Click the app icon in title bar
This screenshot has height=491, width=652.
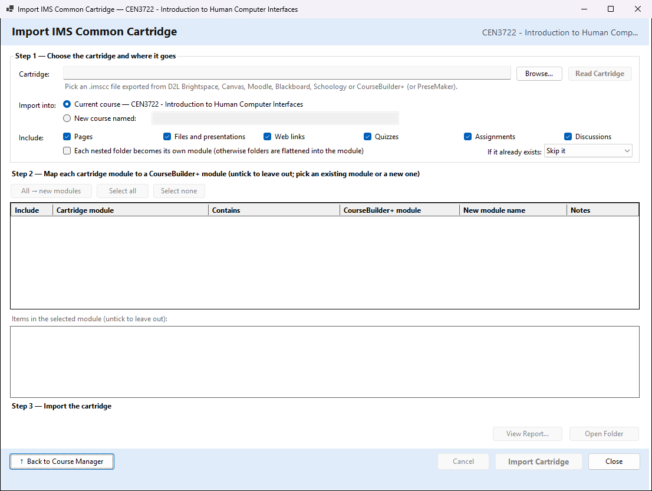pyautogui.click(x=10, y=9)
